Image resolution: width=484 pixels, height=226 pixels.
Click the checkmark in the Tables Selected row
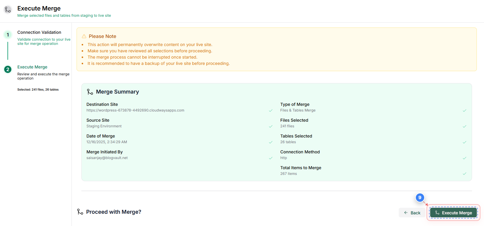pos(465,142)
